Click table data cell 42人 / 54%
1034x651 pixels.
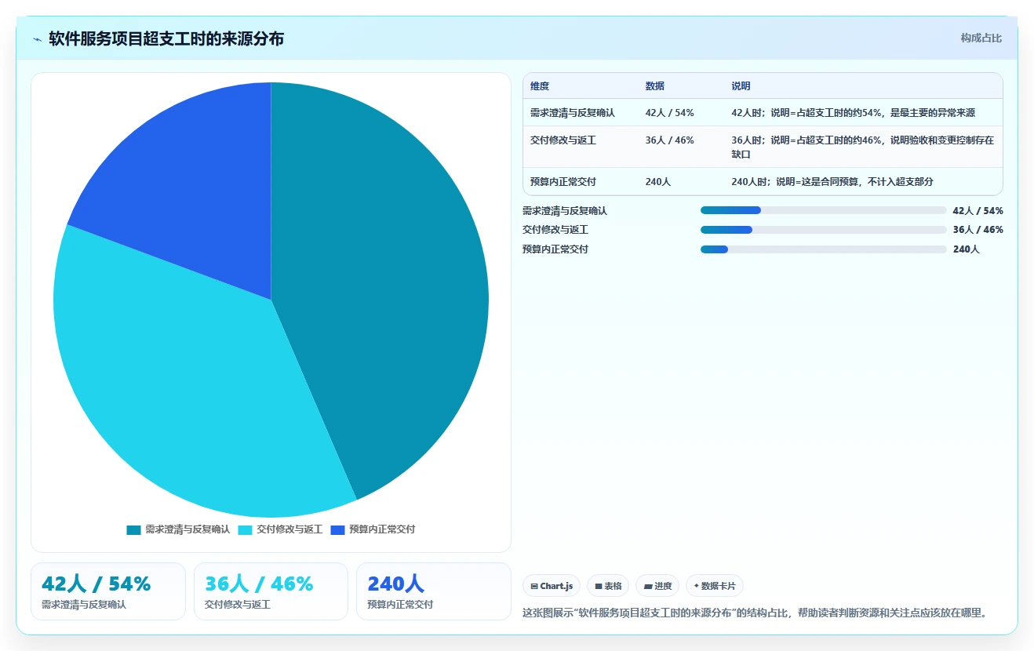tap(670, 113)
